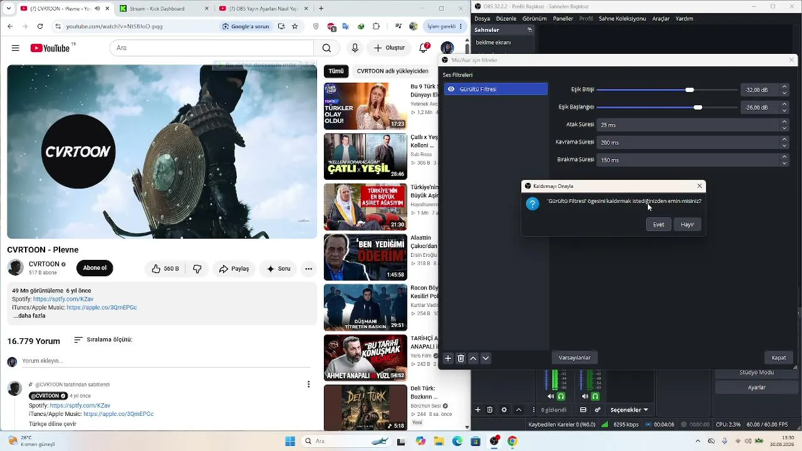Toggle the mixer layout icon beside 0 gizlendi
Image resolution: width=802 pixels, height=451 pixels.
coord(583,410)
